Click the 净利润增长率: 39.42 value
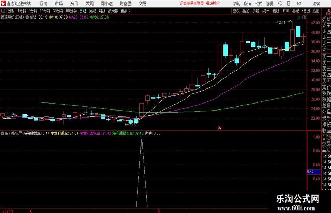This screenshot has height=213, width=331. pos(128,133)
